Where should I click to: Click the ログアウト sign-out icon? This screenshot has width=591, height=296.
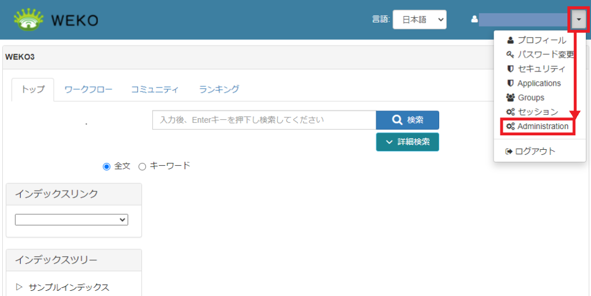click(509, 151)
